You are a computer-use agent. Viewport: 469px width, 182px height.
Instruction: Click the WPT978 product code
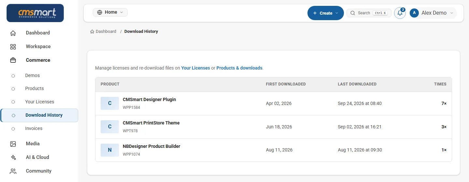[x=130, y=131]
